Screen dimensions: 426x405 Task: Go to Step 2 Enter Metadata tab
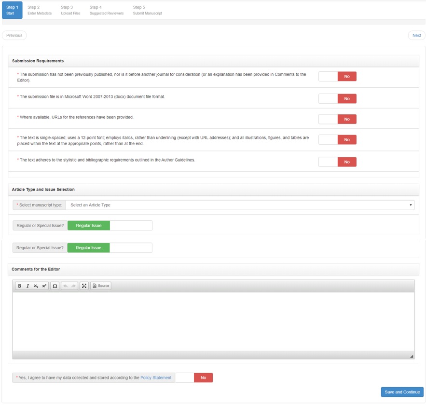tap(40, 10)
